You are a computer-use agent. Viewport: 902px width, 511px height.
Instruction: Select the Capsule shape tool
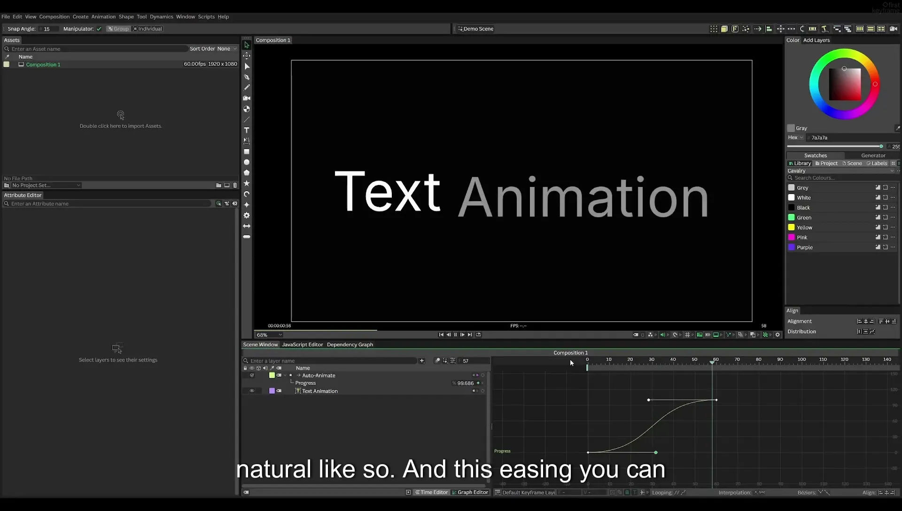point(247,237)
